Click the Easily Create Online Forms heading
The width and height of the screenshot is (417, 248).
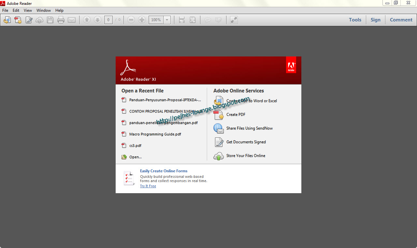164,171
